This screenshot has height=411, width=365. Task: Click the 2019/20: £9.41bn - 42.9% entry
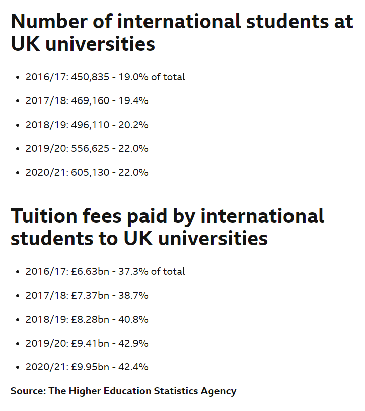point(87,343)
